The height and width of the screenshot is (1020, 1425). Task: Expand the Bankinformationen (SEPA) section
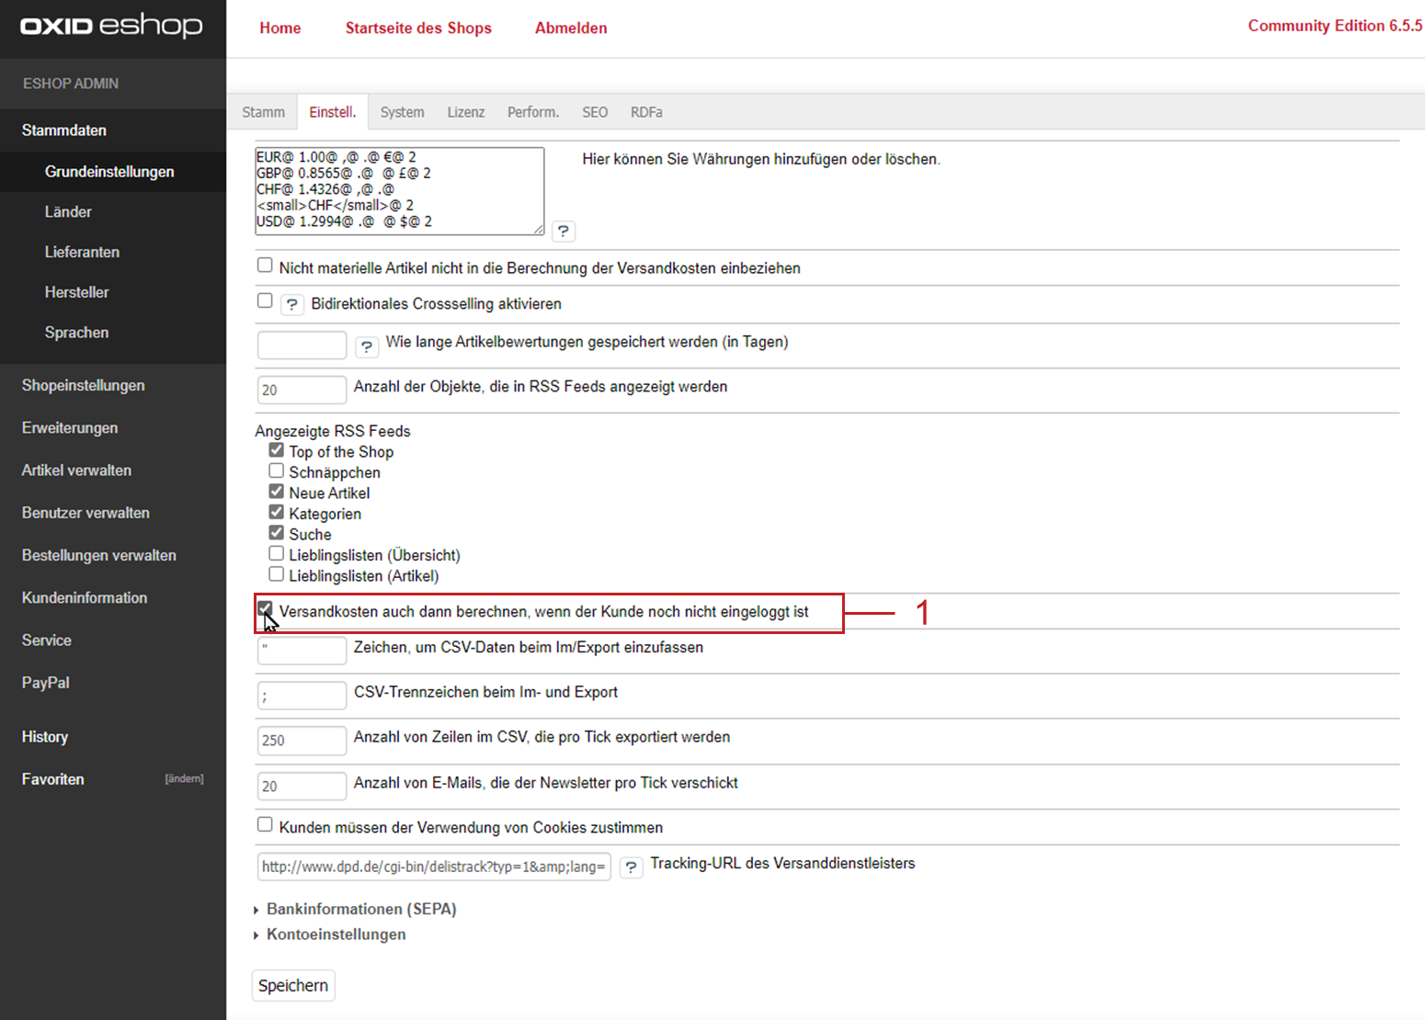coord(360,909)
